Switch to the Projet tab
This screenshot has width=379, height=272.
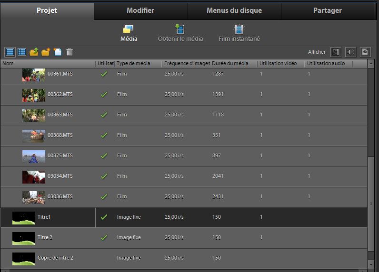(x=47, y=10)
